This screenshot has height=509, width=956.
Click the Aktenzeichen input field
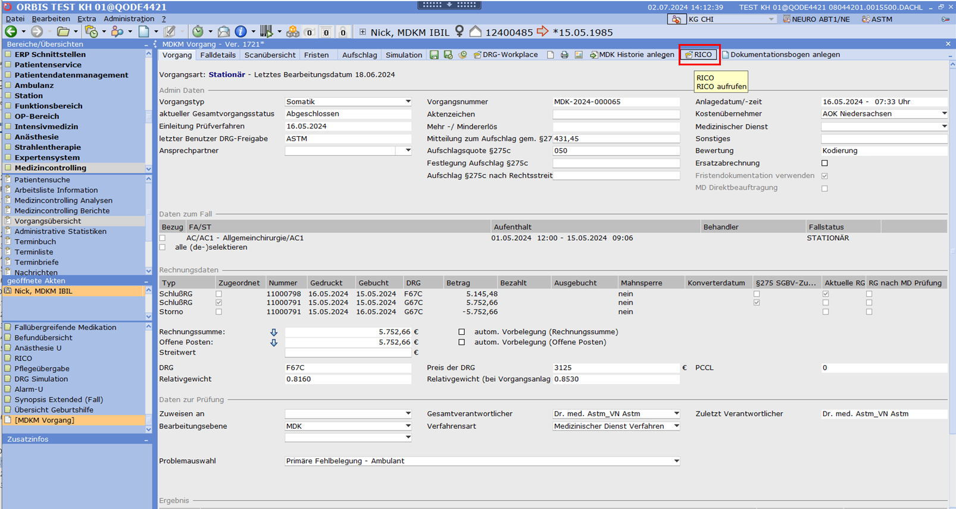[x=616, y=114]
